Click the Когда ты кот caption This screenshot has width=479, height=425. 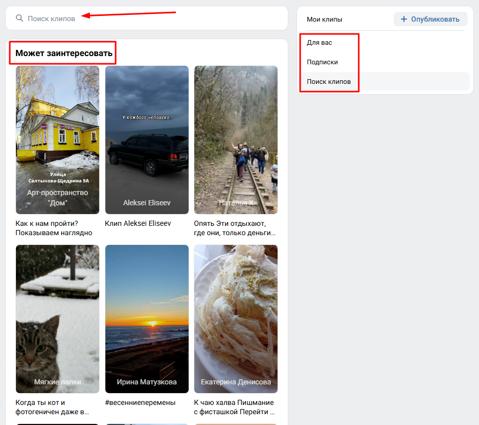tap(52, 407)
